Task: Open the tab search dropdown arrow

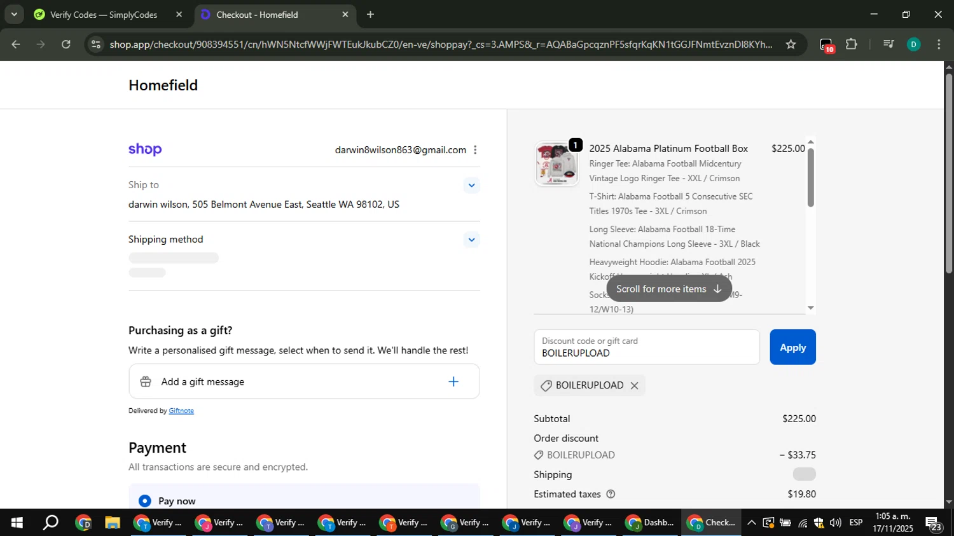Action: pyautogui.click(x=13, y=14)
